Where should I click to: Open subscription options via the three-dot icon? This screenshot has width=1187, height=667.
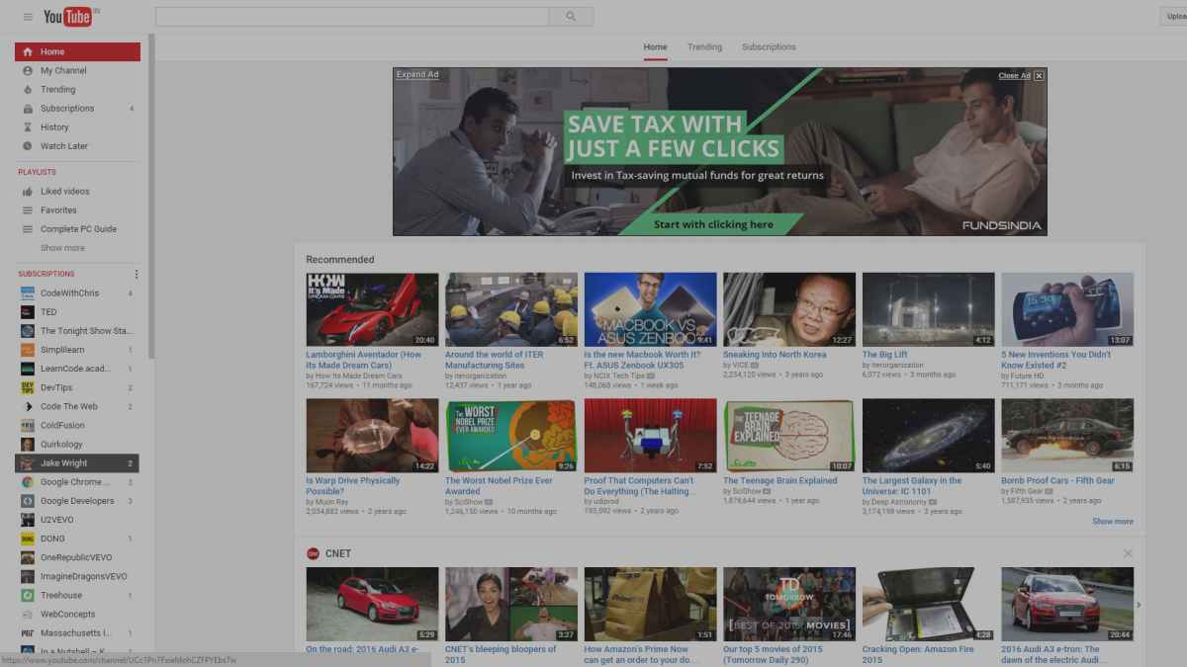pos(137,274)
